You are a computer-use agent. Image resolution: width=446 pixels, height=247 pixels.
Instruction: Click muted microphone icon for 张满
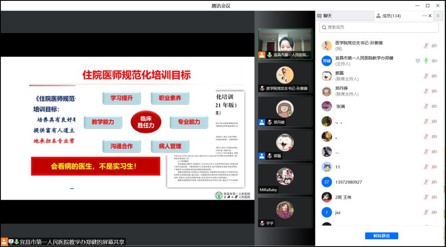tap(426, 106)
